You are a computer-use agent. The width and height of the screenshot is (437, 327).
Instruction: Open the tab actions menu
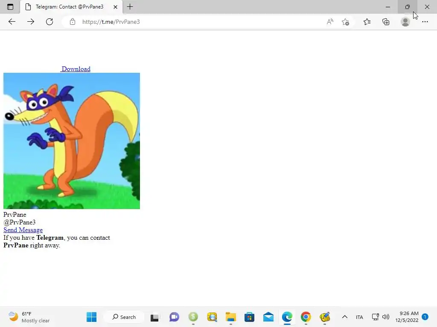[10, 7]
